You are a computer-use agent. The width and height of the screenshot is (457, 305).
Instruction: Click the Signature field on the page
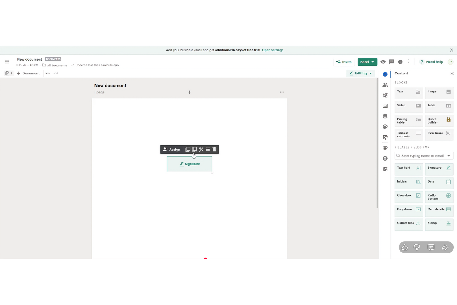coord(189,164)
